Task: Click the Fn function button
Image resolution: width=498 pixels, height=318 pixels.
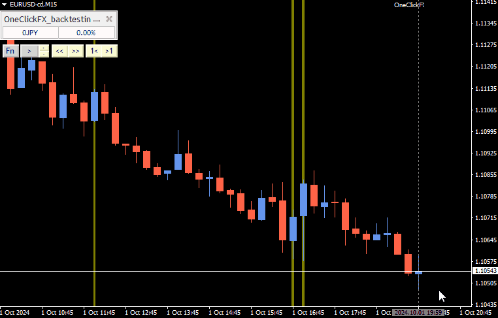Action: coord(10,51)
